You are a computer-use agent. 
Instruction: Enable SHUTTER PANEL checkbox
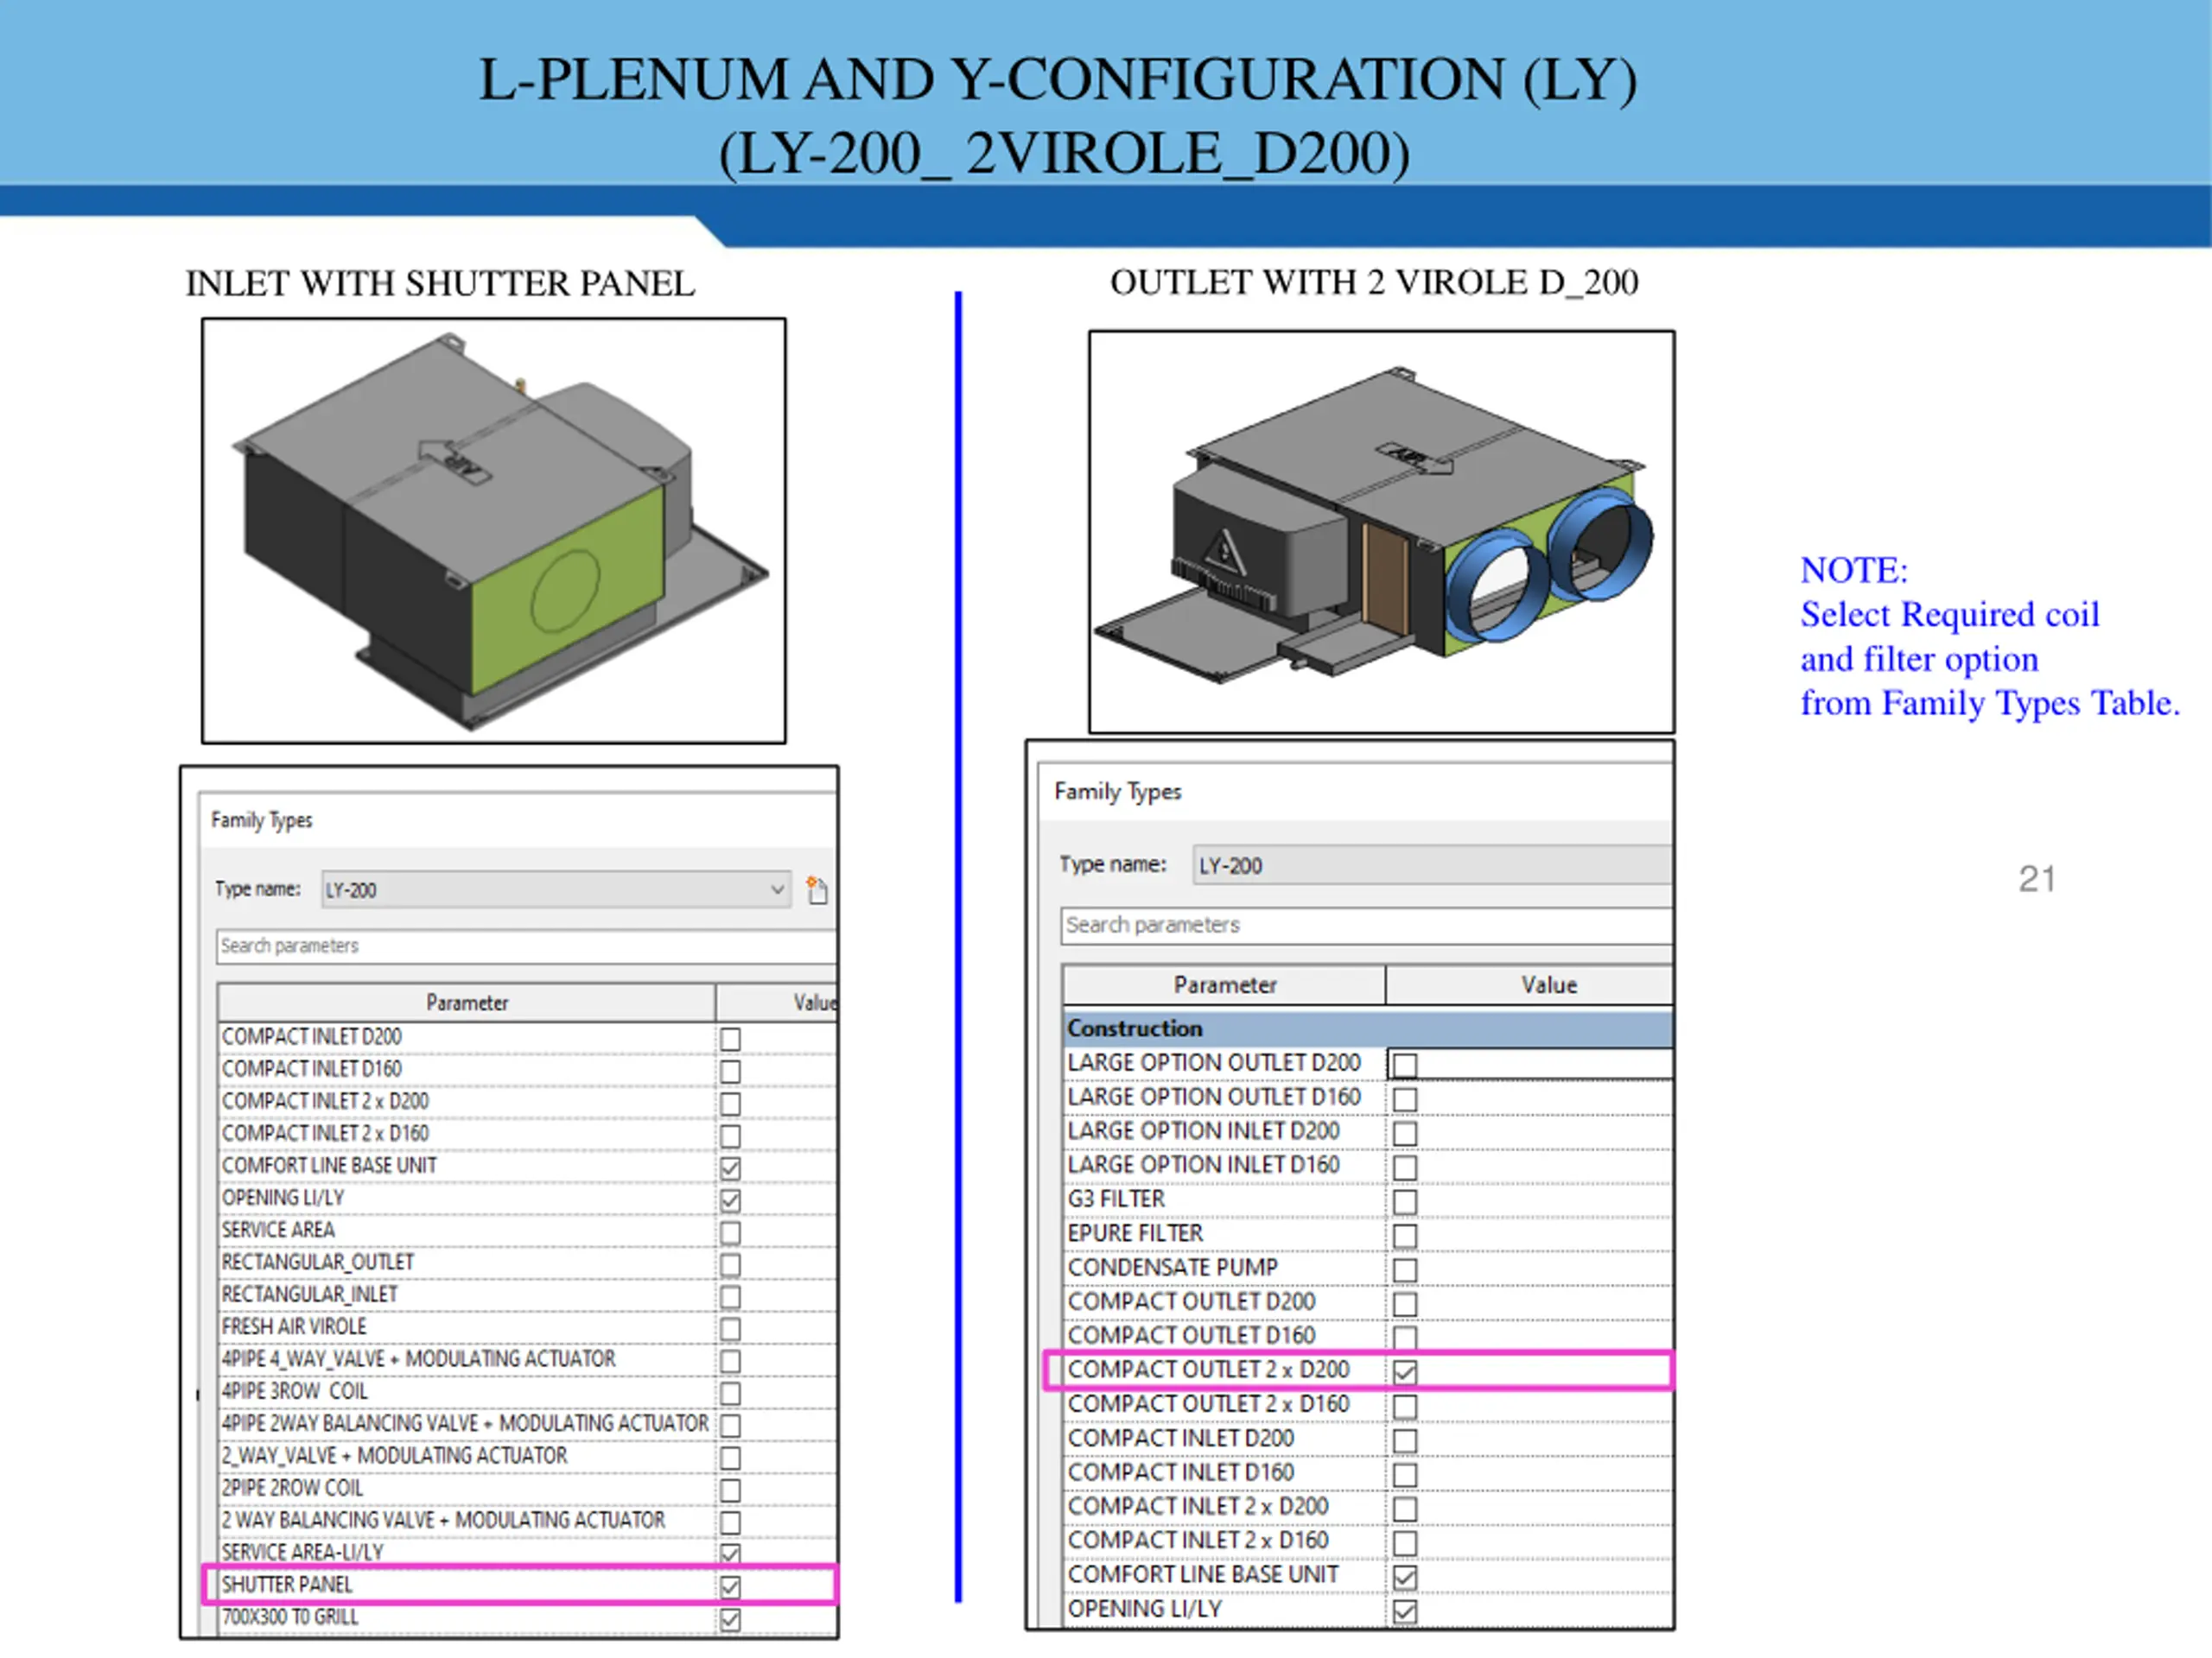click(x=731, y=1587)
